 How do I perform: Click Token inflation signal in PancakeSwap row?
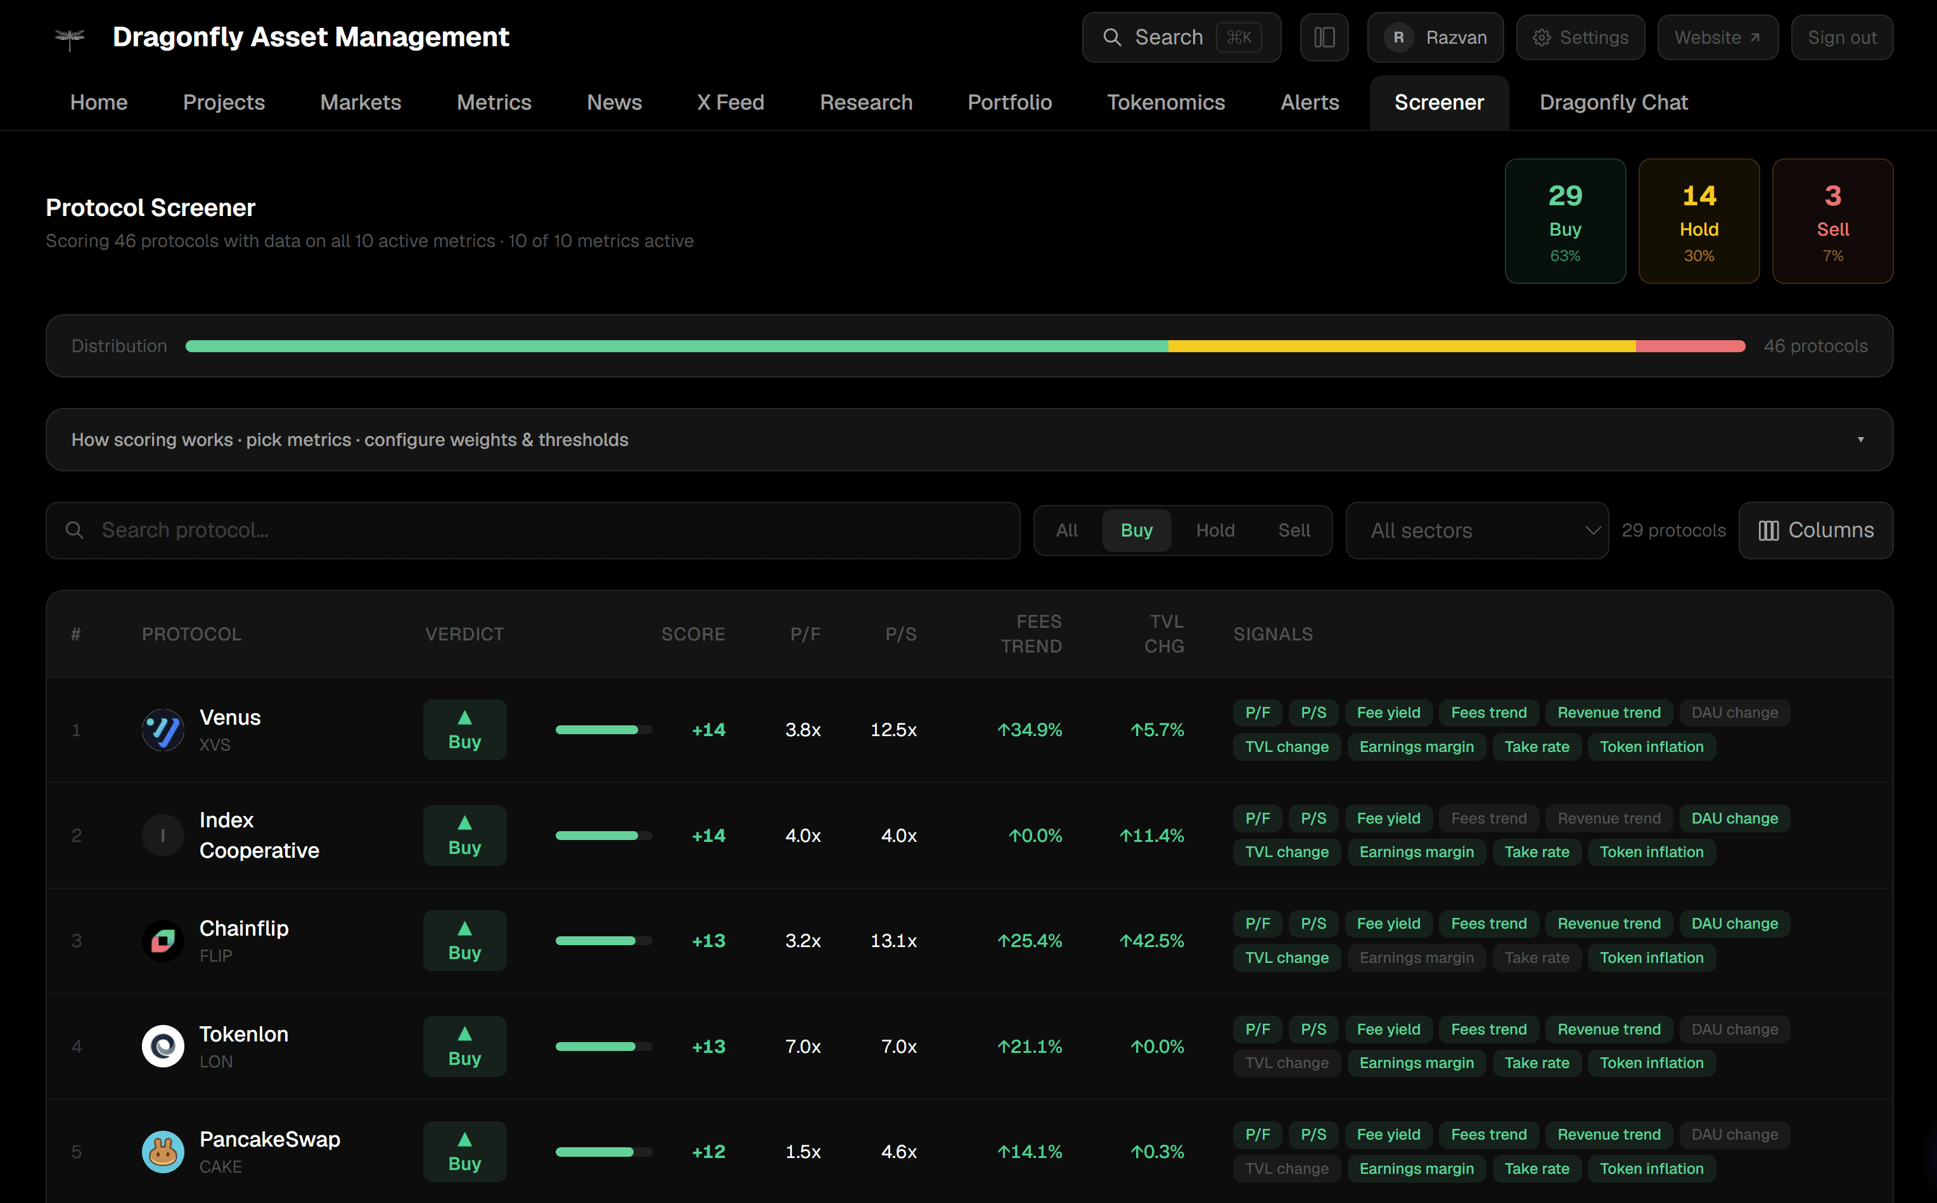pos(1651,1168)
